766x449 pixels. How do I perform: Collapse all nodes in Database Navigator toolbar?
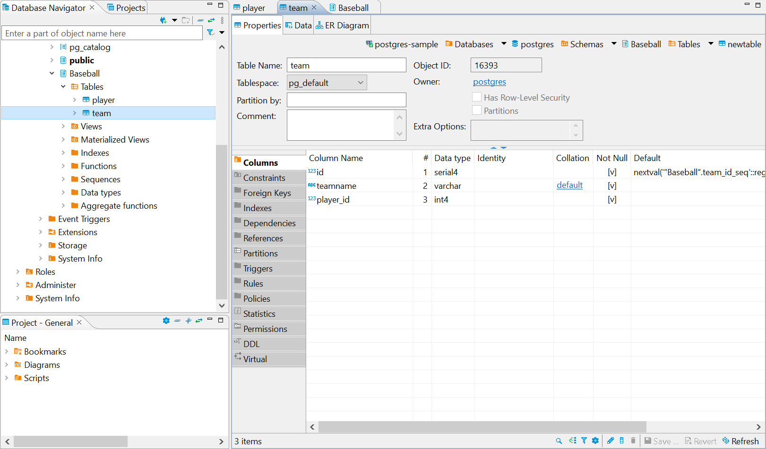200,20
